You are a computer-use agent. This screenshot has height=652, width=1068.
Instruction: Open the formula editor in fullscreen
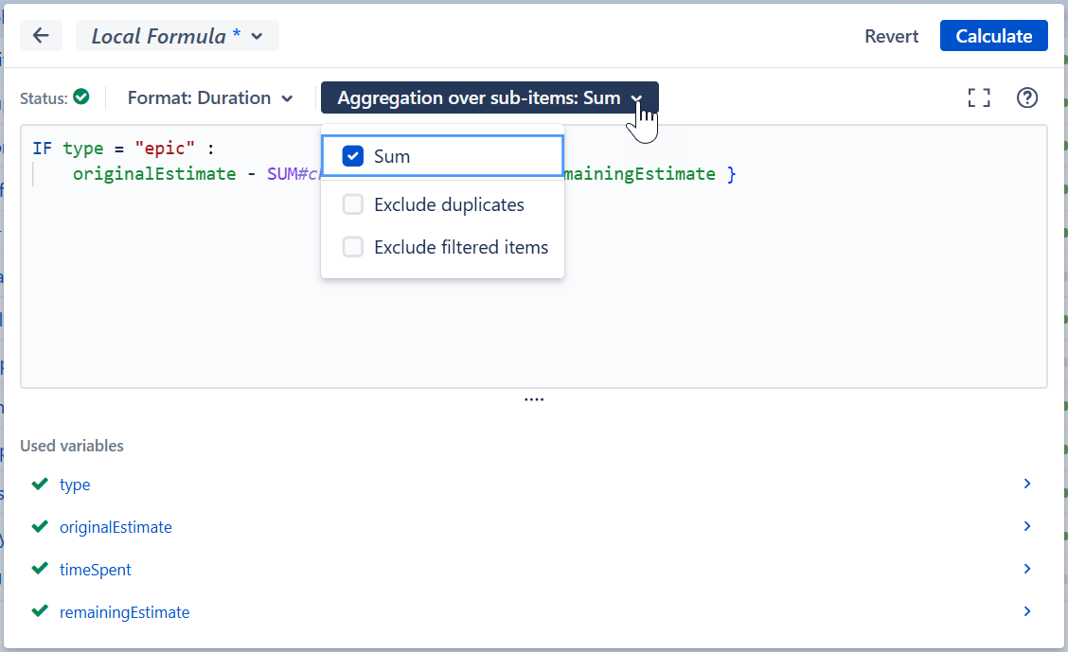(x=979, y=97)
